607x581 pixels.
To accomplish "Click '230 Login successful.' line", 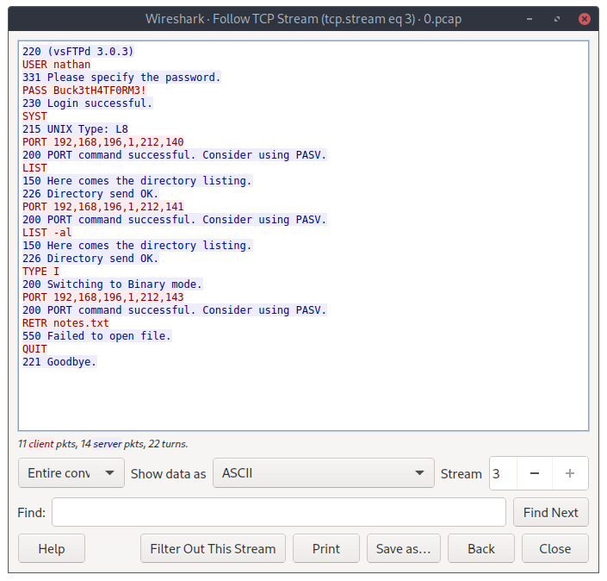I will (88, 103).
